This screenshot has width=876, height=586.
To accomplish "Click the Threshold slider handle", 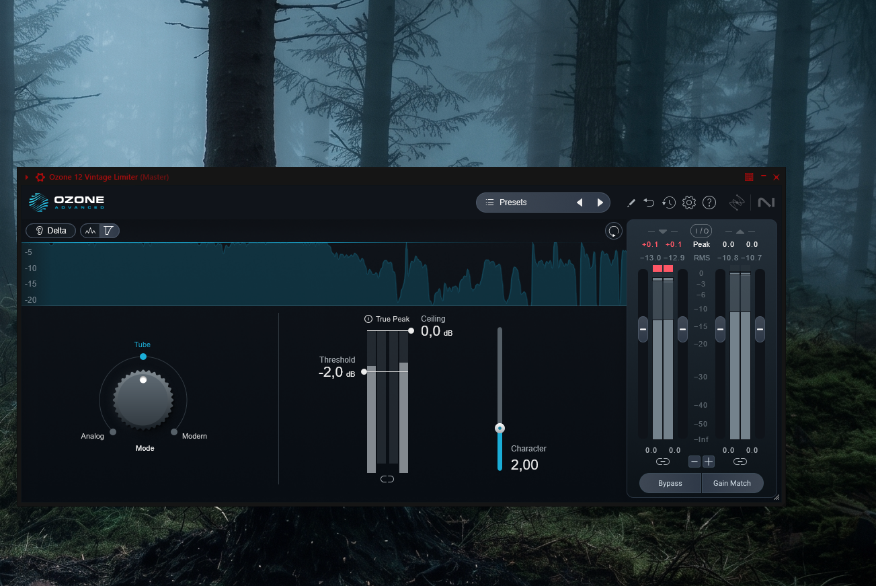I will pos(364,371).
